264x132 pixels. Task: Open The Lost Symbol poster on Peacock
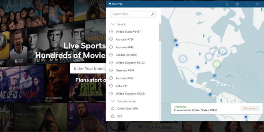click(x=41, y=117)
